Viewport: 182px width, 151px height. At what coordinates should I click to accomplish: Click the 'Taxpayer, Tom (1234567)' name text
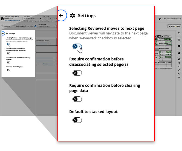(x=11, y=17)
